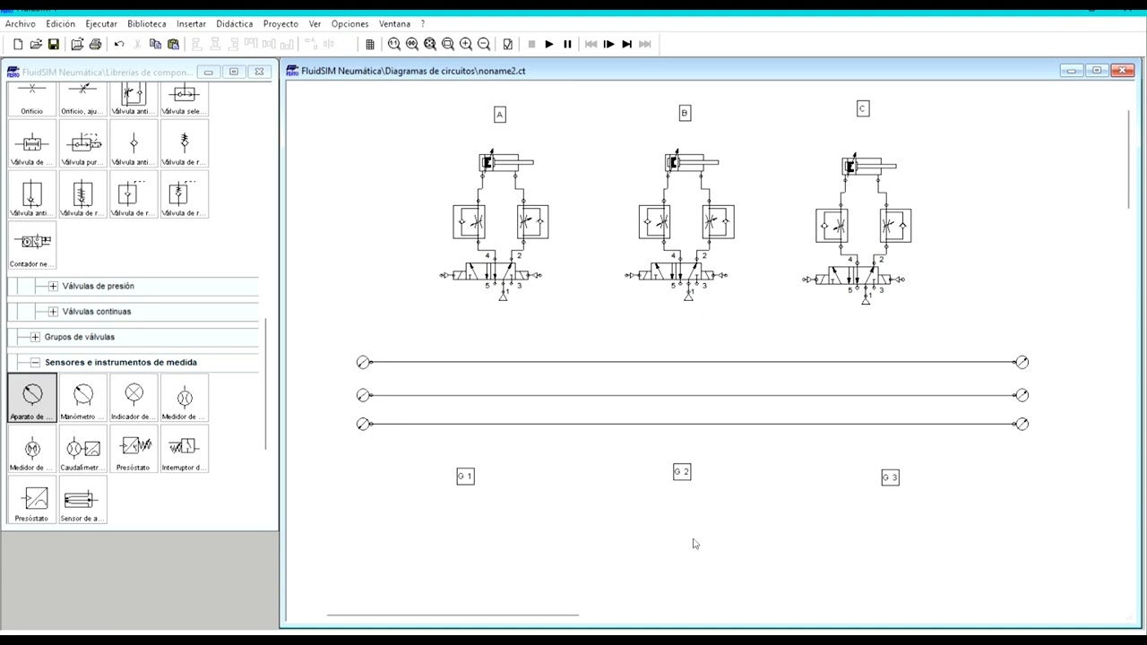This screenshot has width=1147, height=645.
Task: Click the library panel vertical scrollbar
Action: click(x=265, y=385)
